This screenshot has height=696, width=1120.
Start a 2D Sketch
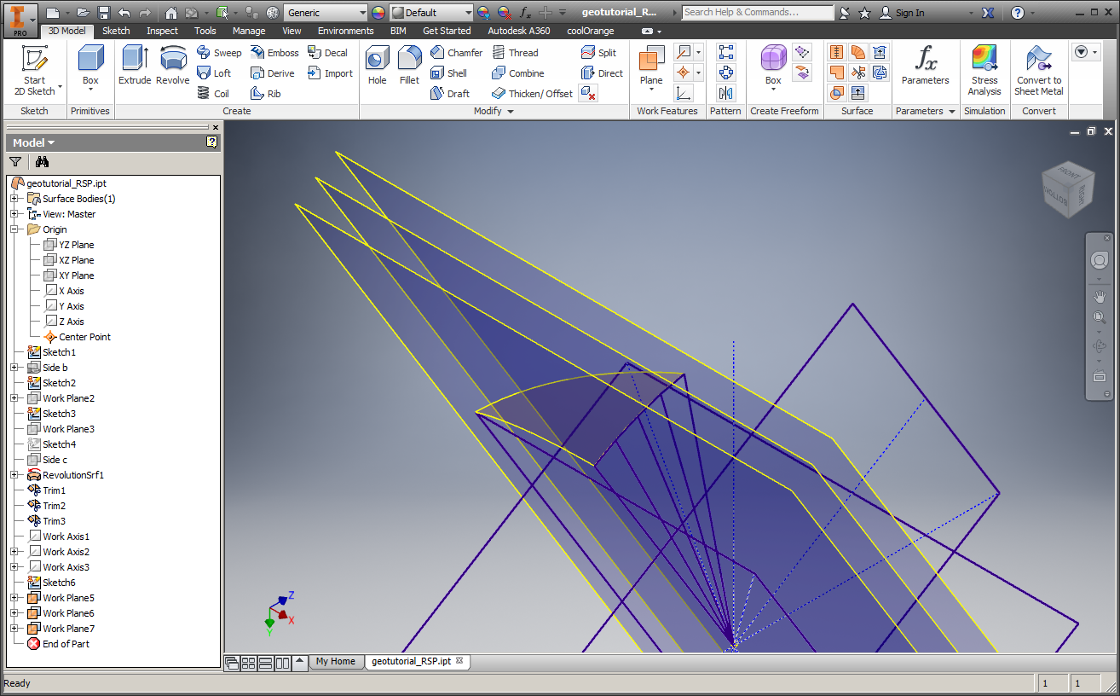coord(34,71)
